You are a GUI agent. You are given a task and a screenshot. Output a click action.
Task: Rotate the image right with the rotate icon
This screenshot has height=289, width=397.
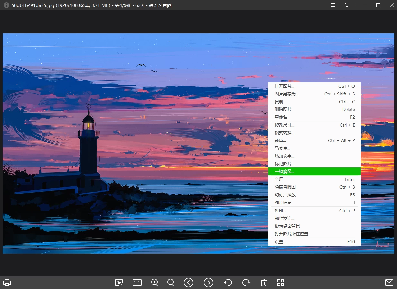(x=246, y=282)
